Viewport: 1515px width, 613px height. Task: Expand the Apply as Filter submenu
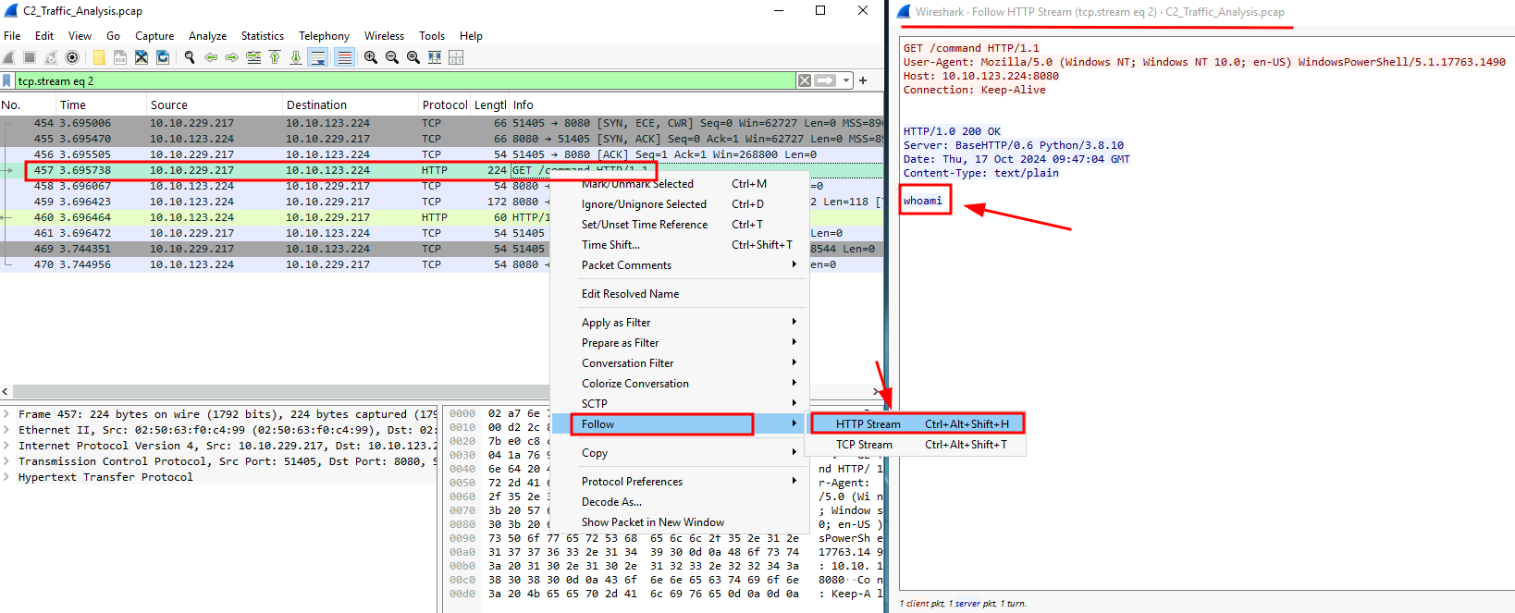[x=680, y=323]
